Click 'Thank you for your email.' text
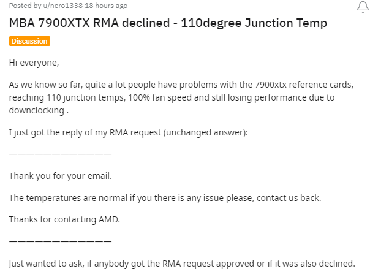Image resolution: width=370 pixels, height=277 pixels. click(x=61, y=176)
